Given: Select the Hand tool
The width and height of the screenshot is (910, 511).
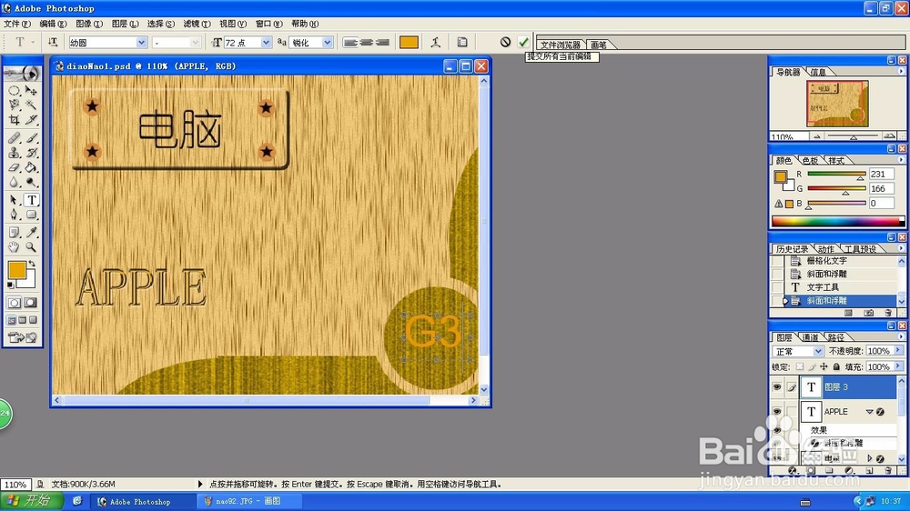Looking at the screenshot, I should [x=14, y=247].
